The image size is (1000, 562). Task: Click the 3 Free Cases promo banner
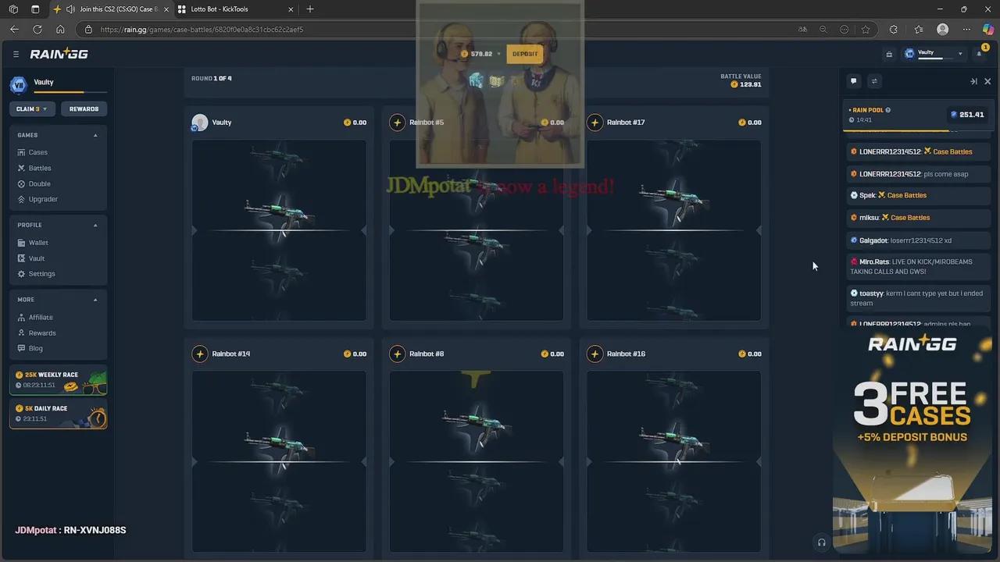coord(912,441)
